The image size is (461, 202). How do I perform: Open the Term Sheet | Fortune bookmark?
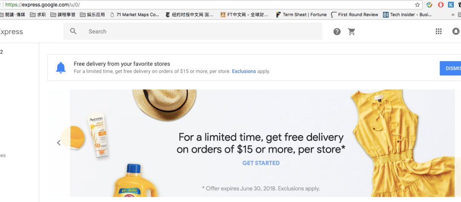click(x=301, y=14)
